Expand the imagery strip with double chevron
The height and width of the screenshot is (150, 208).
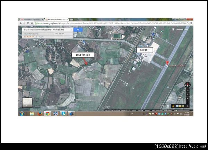pyautogui.click(x=188, y=106)
